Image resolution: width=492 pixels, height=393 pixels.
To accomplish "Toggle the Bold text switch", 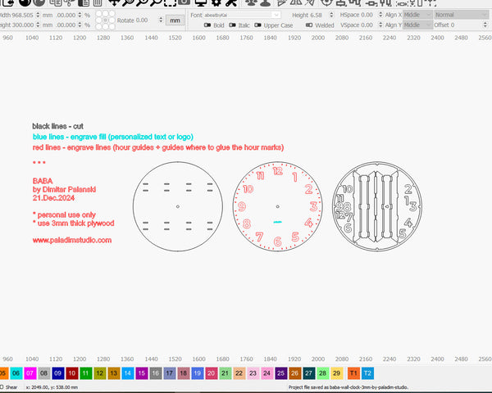I will pos(207,25).
